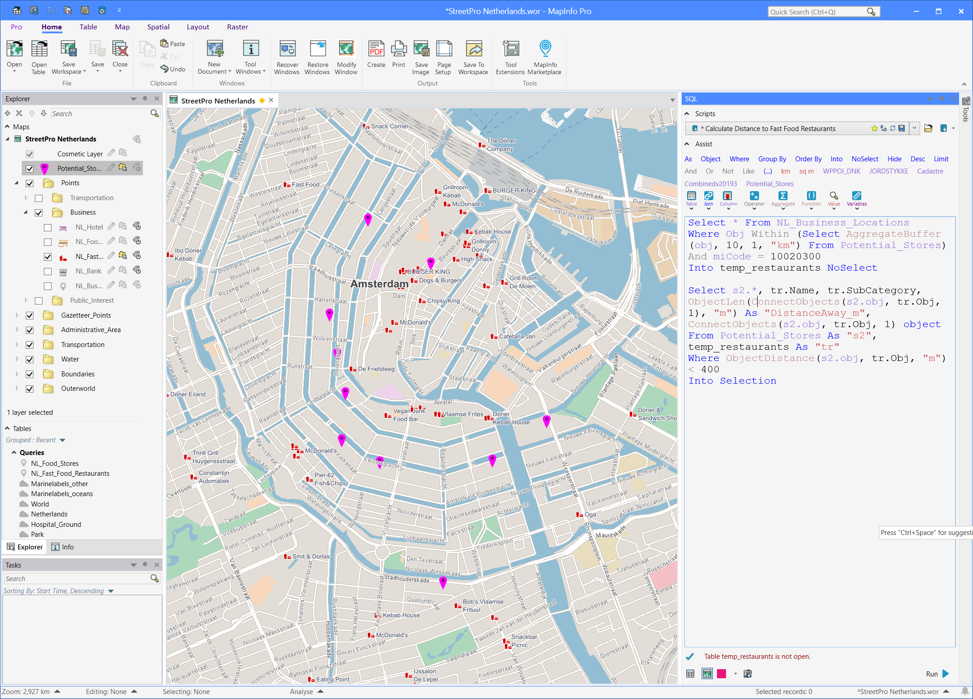This screenshot has height=699, width=973.
Task: Switch to the Spatial ribbon tab
Action: pos(158,27)
